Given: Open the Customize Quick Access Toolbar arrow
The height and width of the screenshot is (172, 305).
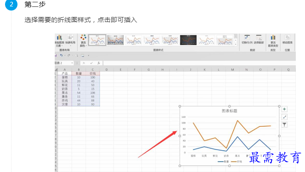Looking at the screenshot, I should [88, 55].
